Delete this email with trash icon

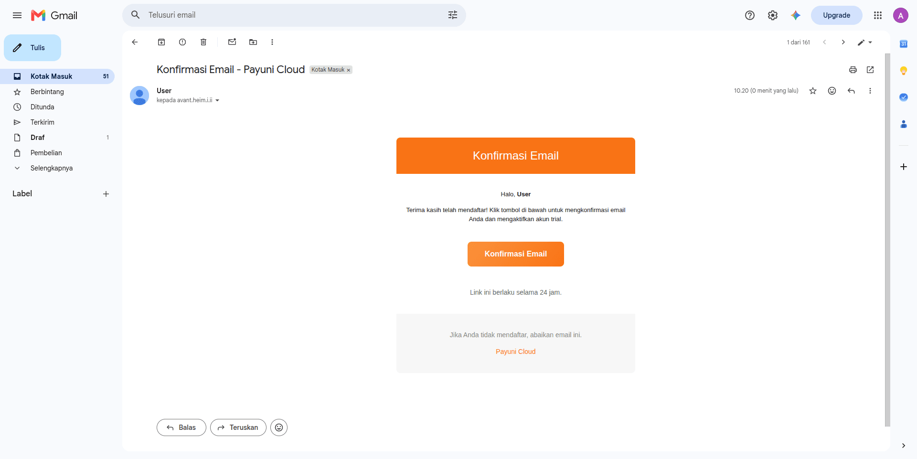pyautogui.click(x=203, y=42)
